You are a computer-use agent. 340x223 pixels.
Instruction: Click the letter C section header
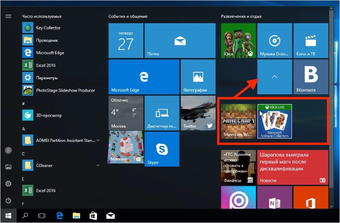click(x=24, y=154)
